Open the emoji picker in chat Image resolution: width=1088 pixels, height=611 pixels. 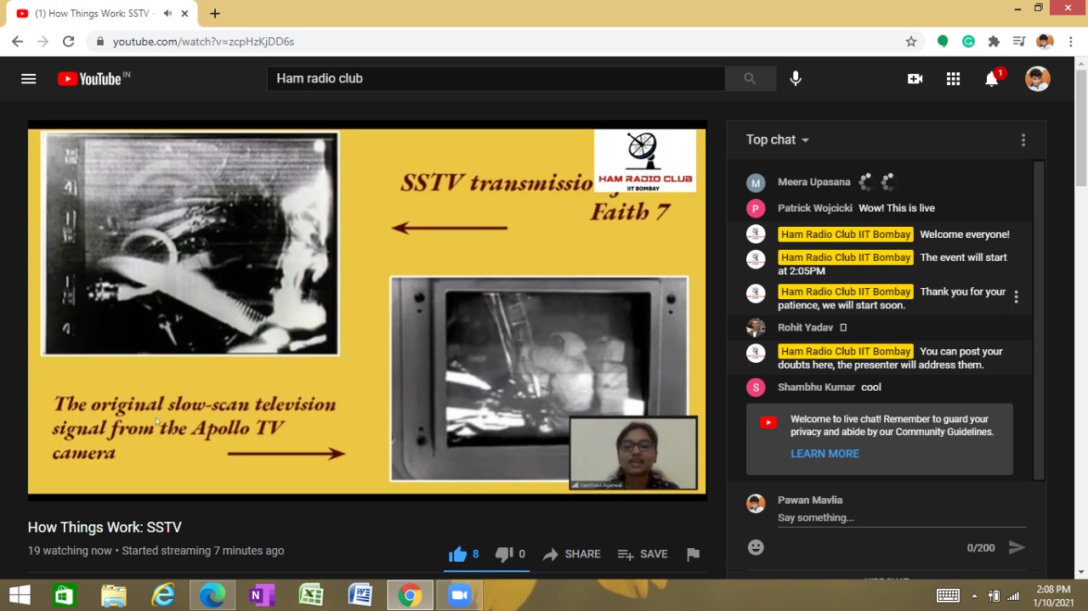coord(756,548)
